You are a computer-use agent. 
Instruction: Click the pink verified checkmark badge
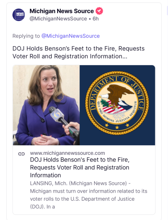pos(99,11)
